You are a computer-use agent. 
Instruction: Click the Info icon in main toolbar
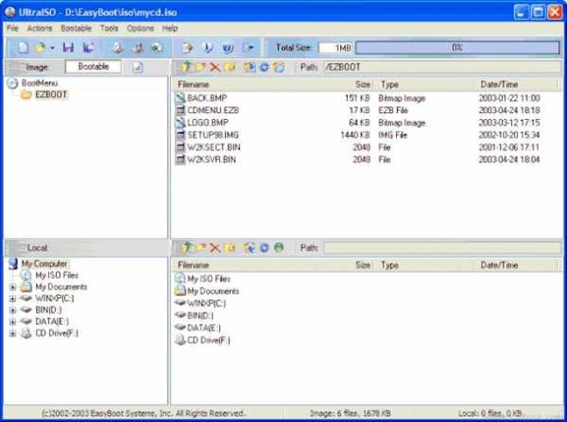tap(208, 47)
